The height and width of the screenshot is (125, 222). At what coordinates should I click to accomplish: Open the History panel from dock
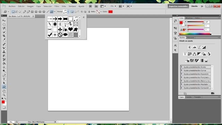tap(175, 21)
